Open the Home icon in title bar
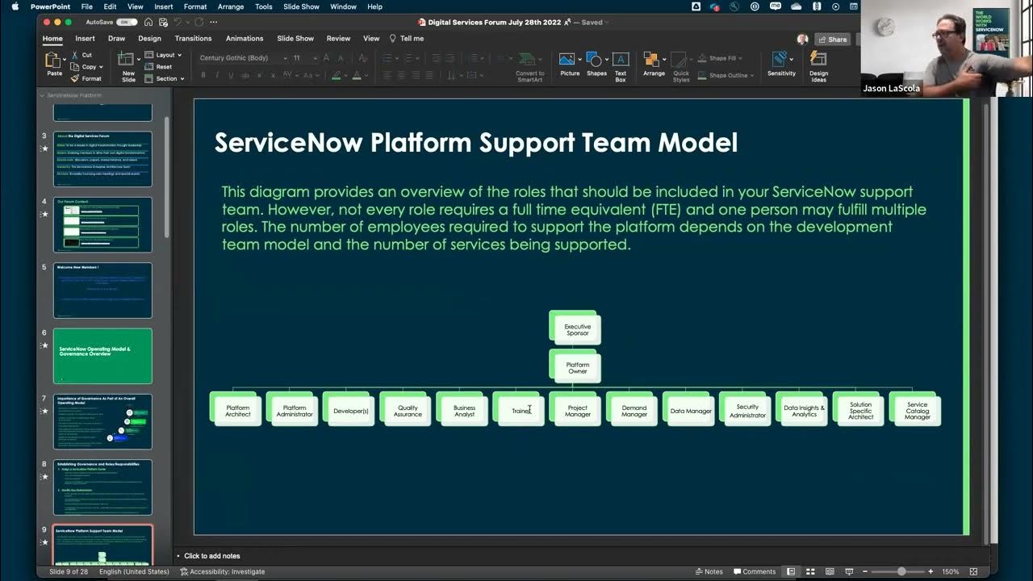Screen dimensions: 1033x581 148,22
